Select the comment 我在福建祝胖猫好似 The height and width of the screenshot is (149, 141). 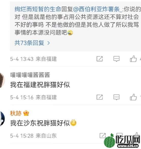pyautogui.click(x=40, y=84)
